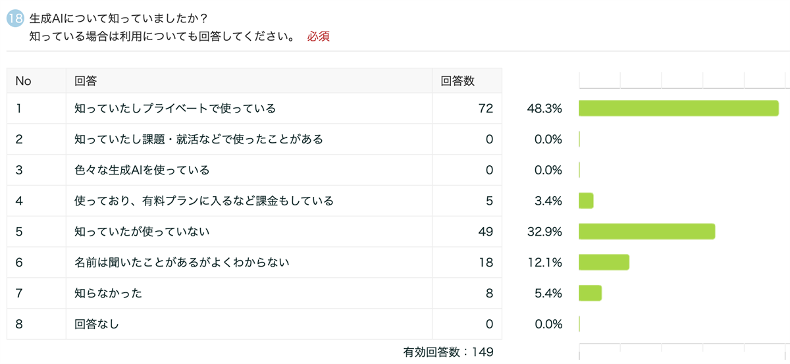Viewport: 790px width, 364px height.
Task: Click the 有効回答数:149 total text
Action: 448,352
